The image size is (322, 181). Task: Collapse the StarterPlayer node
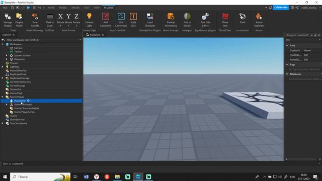[x=3, y=97]
